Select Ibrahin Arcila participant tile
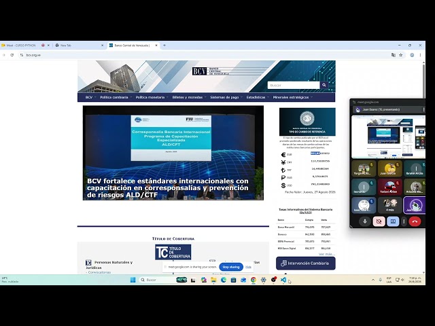The width and height of the screenshot is (435, 326). tap(415, 168)
